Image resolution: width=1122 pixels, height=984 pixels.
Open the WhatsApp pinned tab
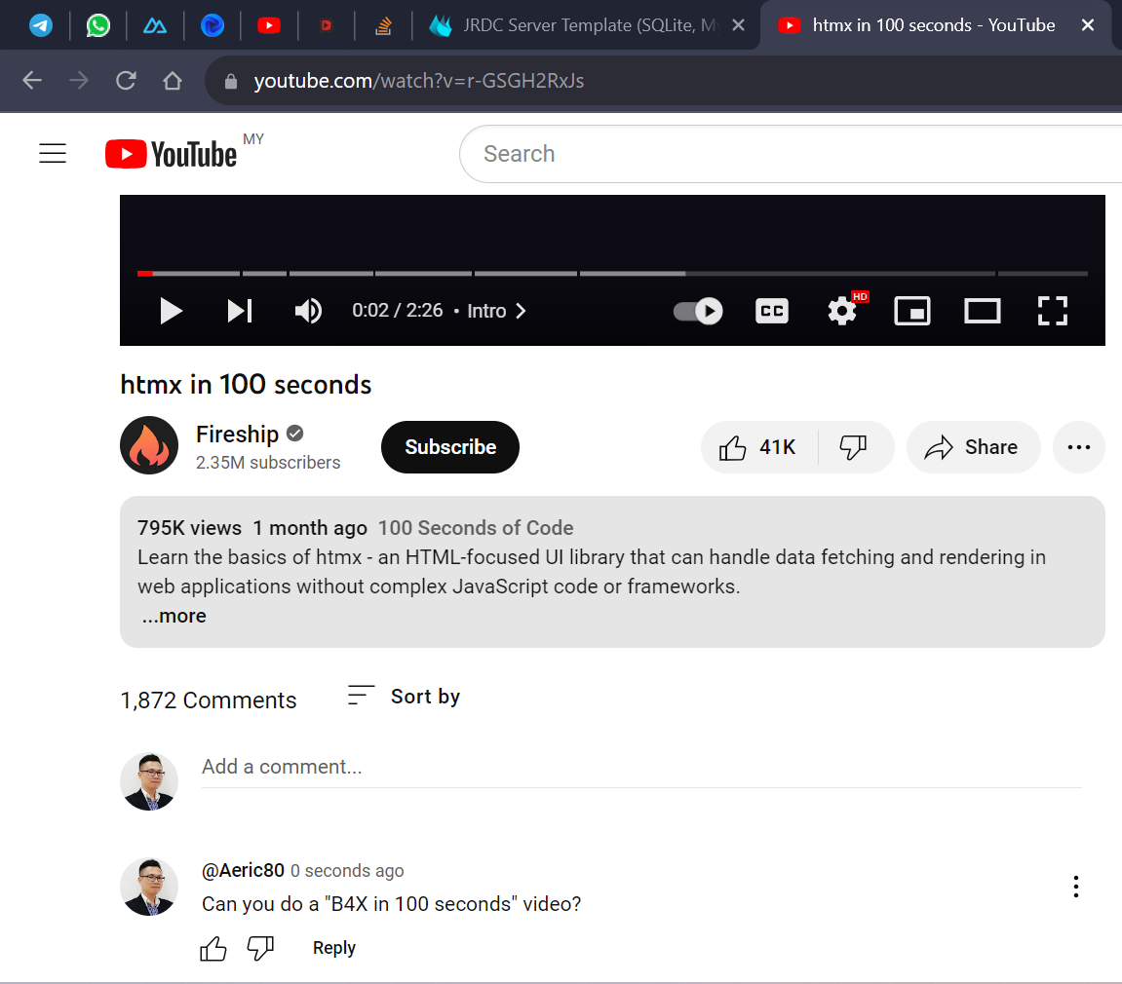click(x=98, y=25)
